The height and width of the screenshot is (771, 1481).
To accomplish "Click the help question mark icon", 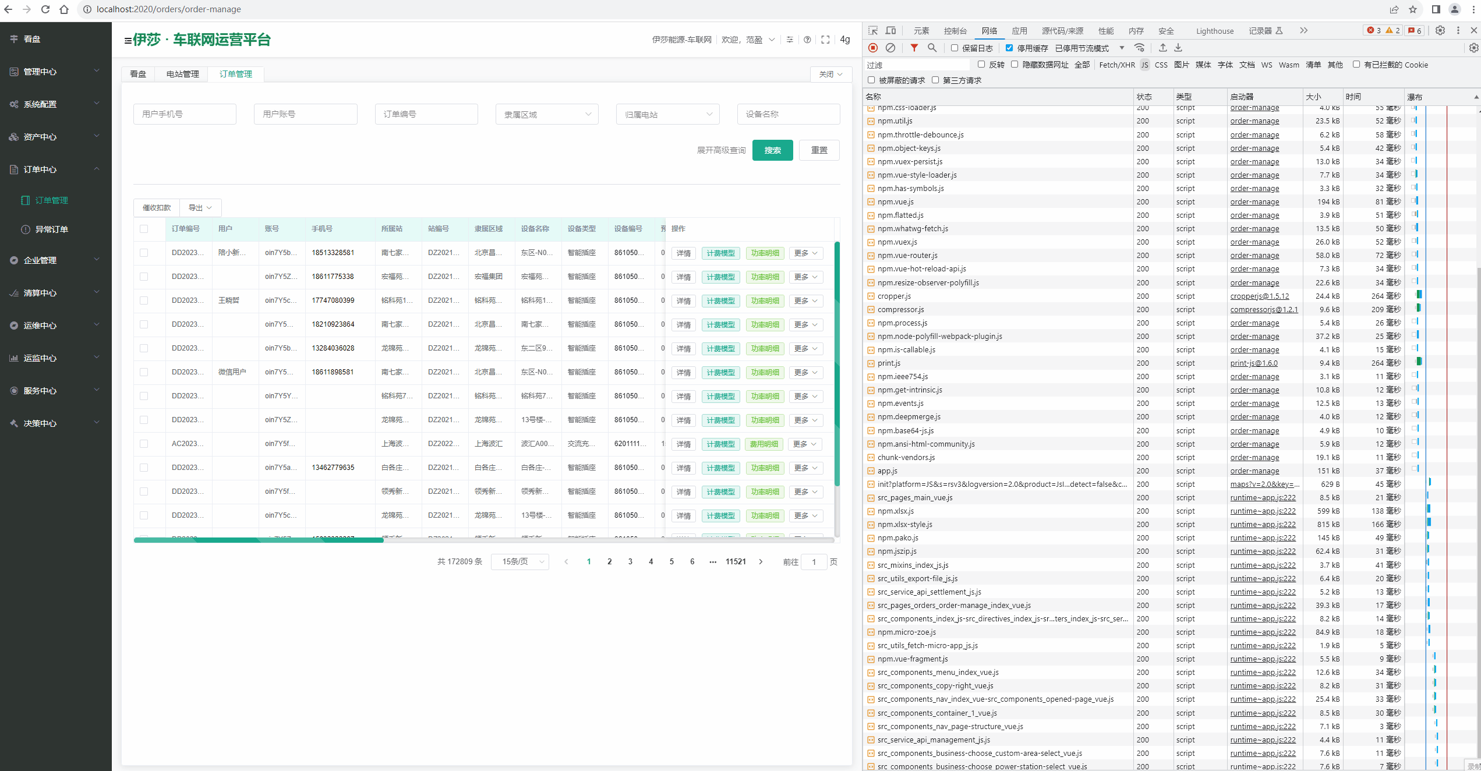I will pyautogui.click(x=807, y=40).
